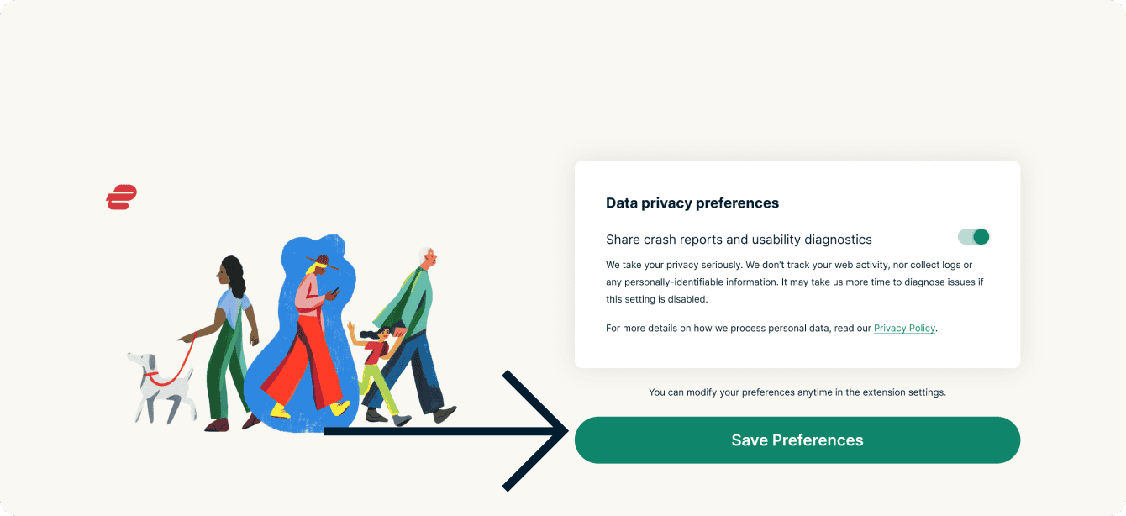Click the dog's head in the illustration
1126x516 pixels.
coord(137,362)
